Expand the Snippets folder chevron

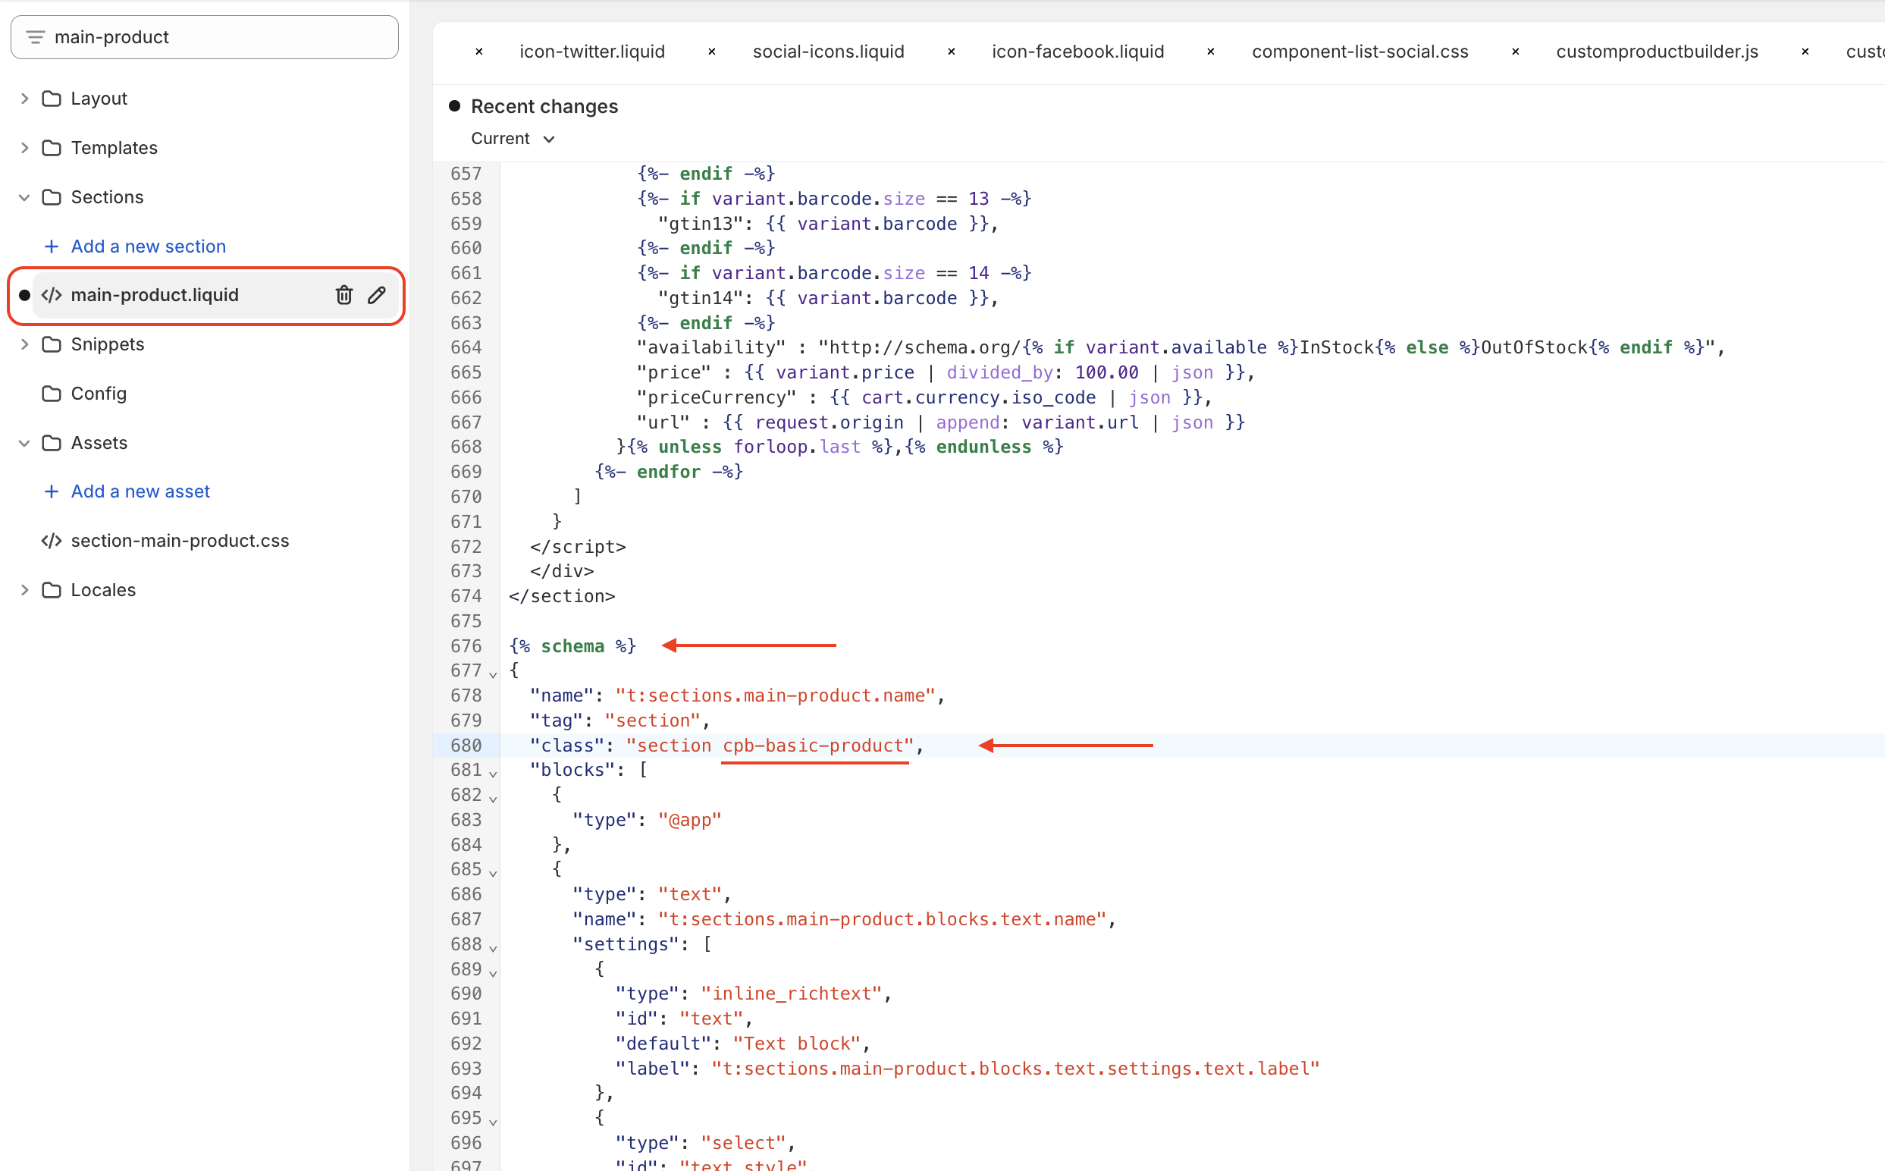coord(24,344)
